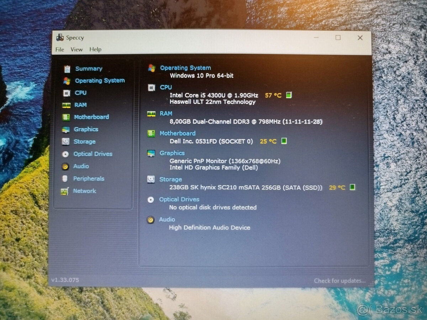The height and width of the screenshot is (320, 427).
Task: Click the Peripherals icon in the sidebar
Action: (x=65, y=178)
